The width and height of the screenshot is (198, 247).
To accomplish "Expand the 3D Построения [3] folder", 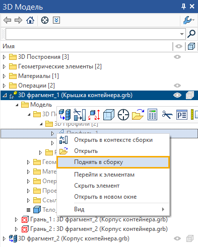I will (x=4, y=57).
